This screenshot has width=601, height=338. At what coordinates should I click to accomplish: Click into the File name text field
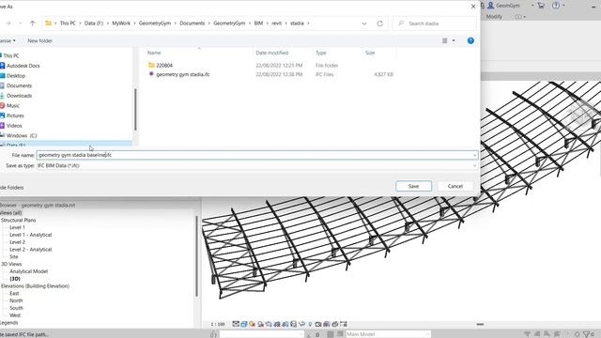point(256,155)
